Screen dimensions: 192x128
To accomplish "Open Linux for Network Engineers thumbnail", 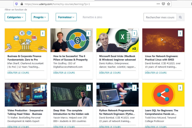I will click(163, 40).
